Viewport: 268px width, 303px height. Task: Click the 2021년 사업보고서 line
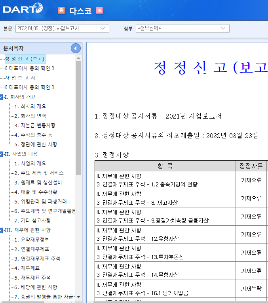(158, 116)
